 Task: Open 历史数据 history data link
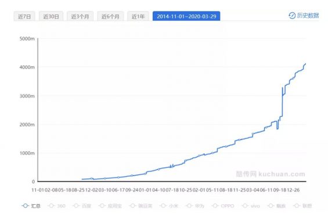click(304, 16)
